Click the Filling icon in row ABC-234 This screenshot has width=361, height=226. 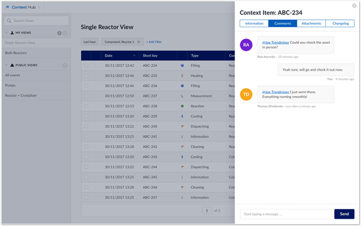coord(182,66)
